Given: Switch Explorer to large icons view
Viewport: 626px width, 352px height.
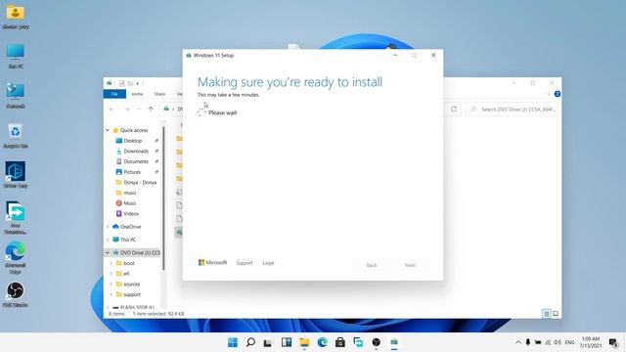Looking at the screenshot, I should point(556,314).
